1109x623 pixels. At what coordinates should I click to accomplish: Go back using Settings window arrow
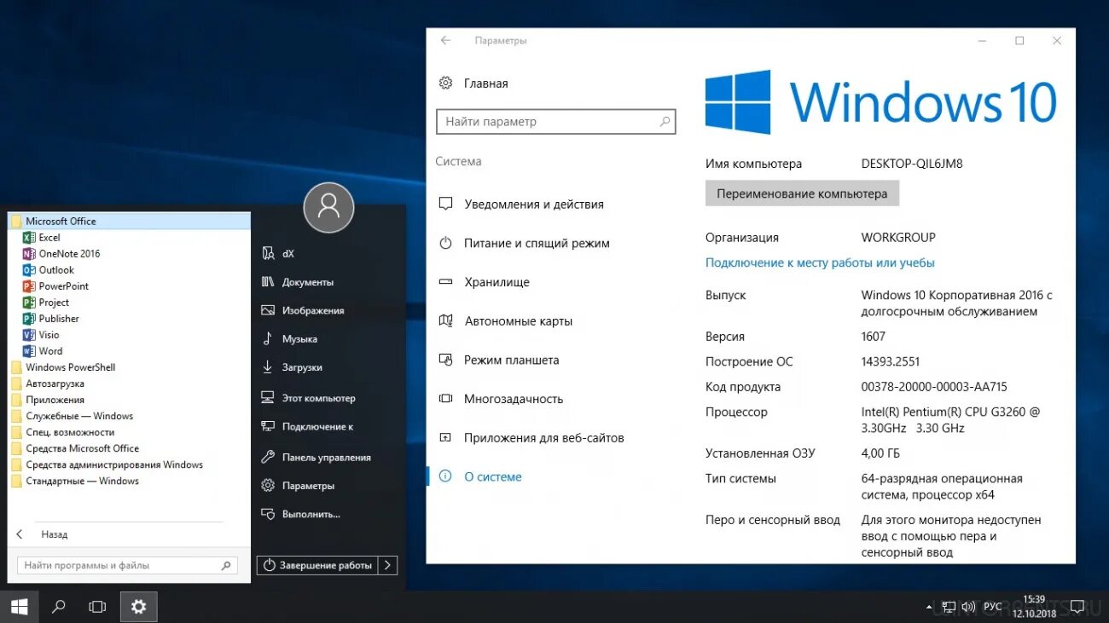pyautogui.click(x=445, y=40)
